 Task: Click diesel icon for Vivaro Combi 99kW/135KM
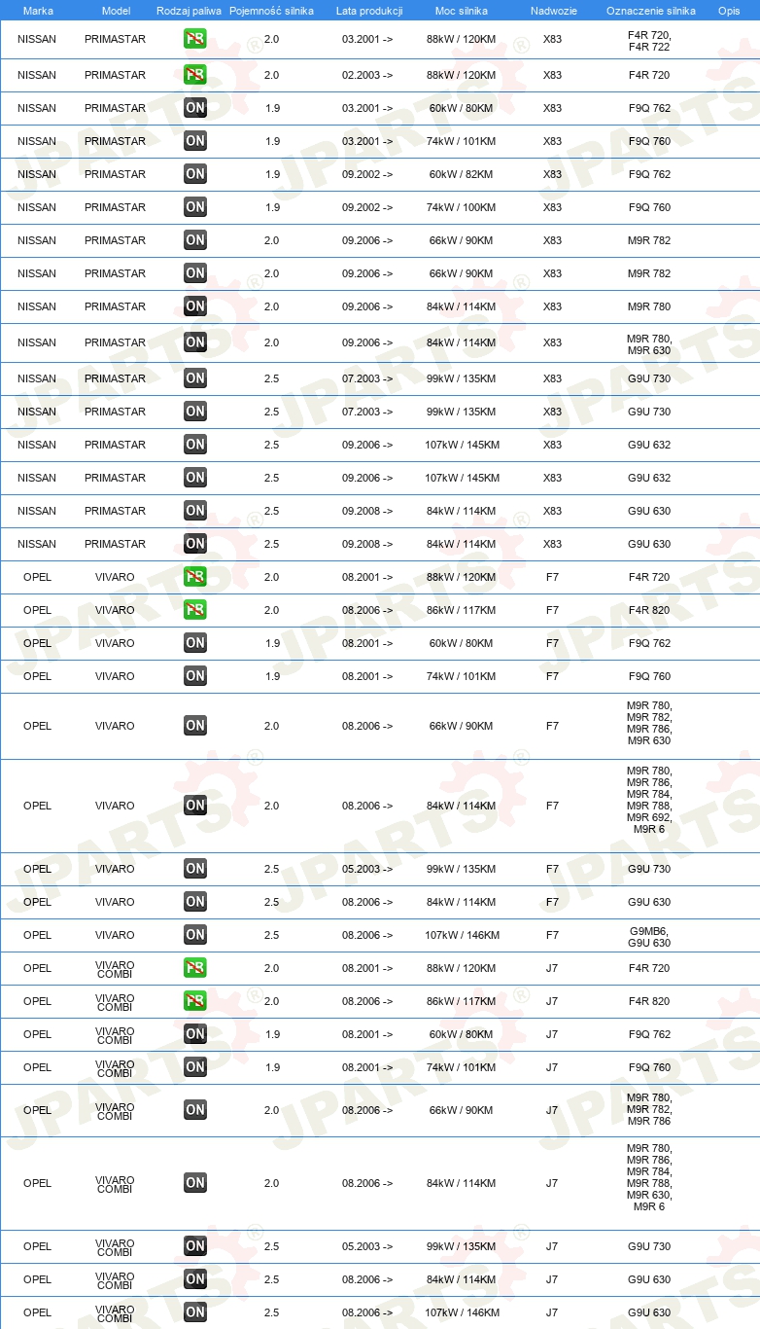[x=195, y=1246]
